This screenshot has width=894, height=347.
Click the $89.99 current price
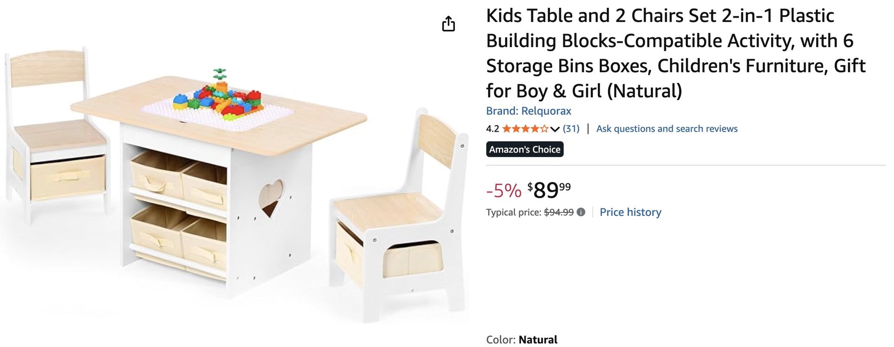pos(549,190)
